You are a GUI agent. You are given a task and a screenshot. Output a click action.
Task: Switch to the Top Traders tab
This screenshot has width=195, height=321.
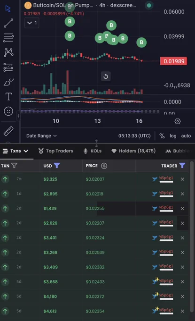point(56,151)
